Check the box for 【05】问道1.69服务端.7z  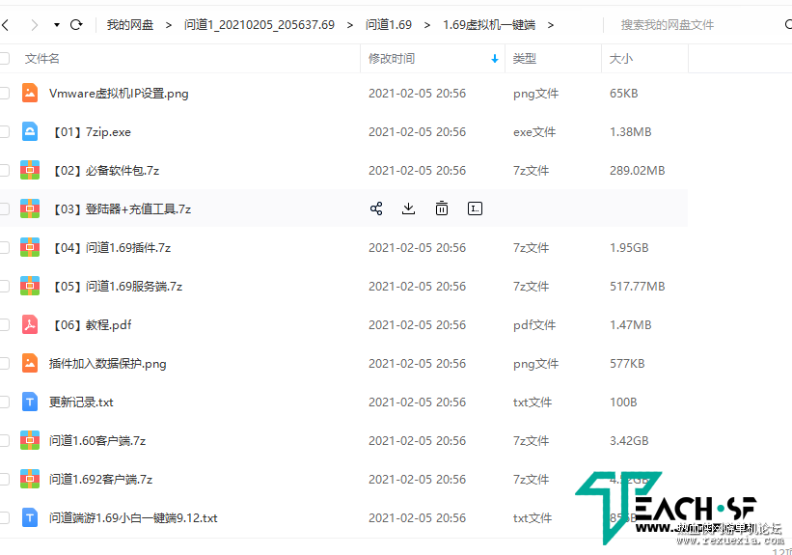coord(5,286)
